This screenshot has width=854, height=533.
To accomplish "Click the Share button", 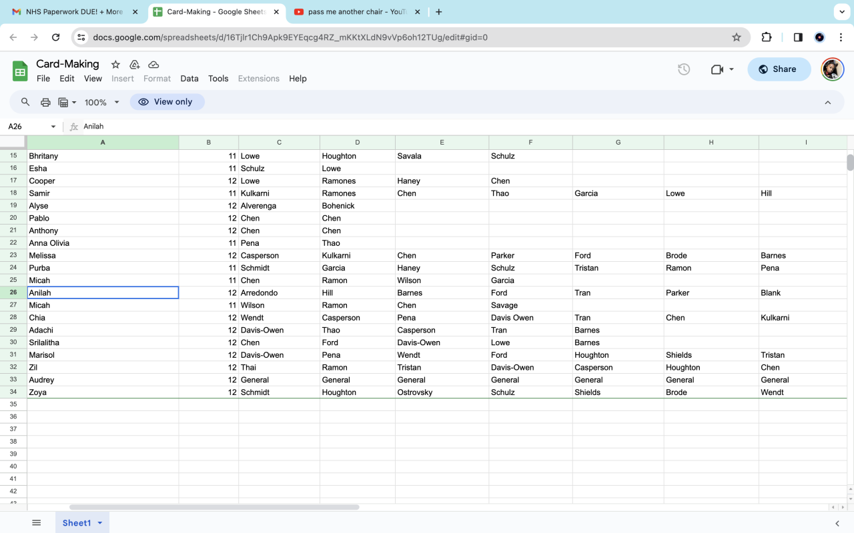I will pos(779,69).
